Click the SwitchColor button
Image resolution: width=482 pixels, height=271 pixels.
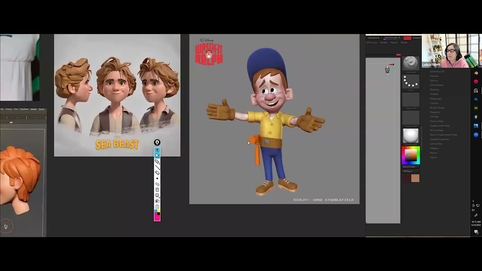(x=411, y=167)
